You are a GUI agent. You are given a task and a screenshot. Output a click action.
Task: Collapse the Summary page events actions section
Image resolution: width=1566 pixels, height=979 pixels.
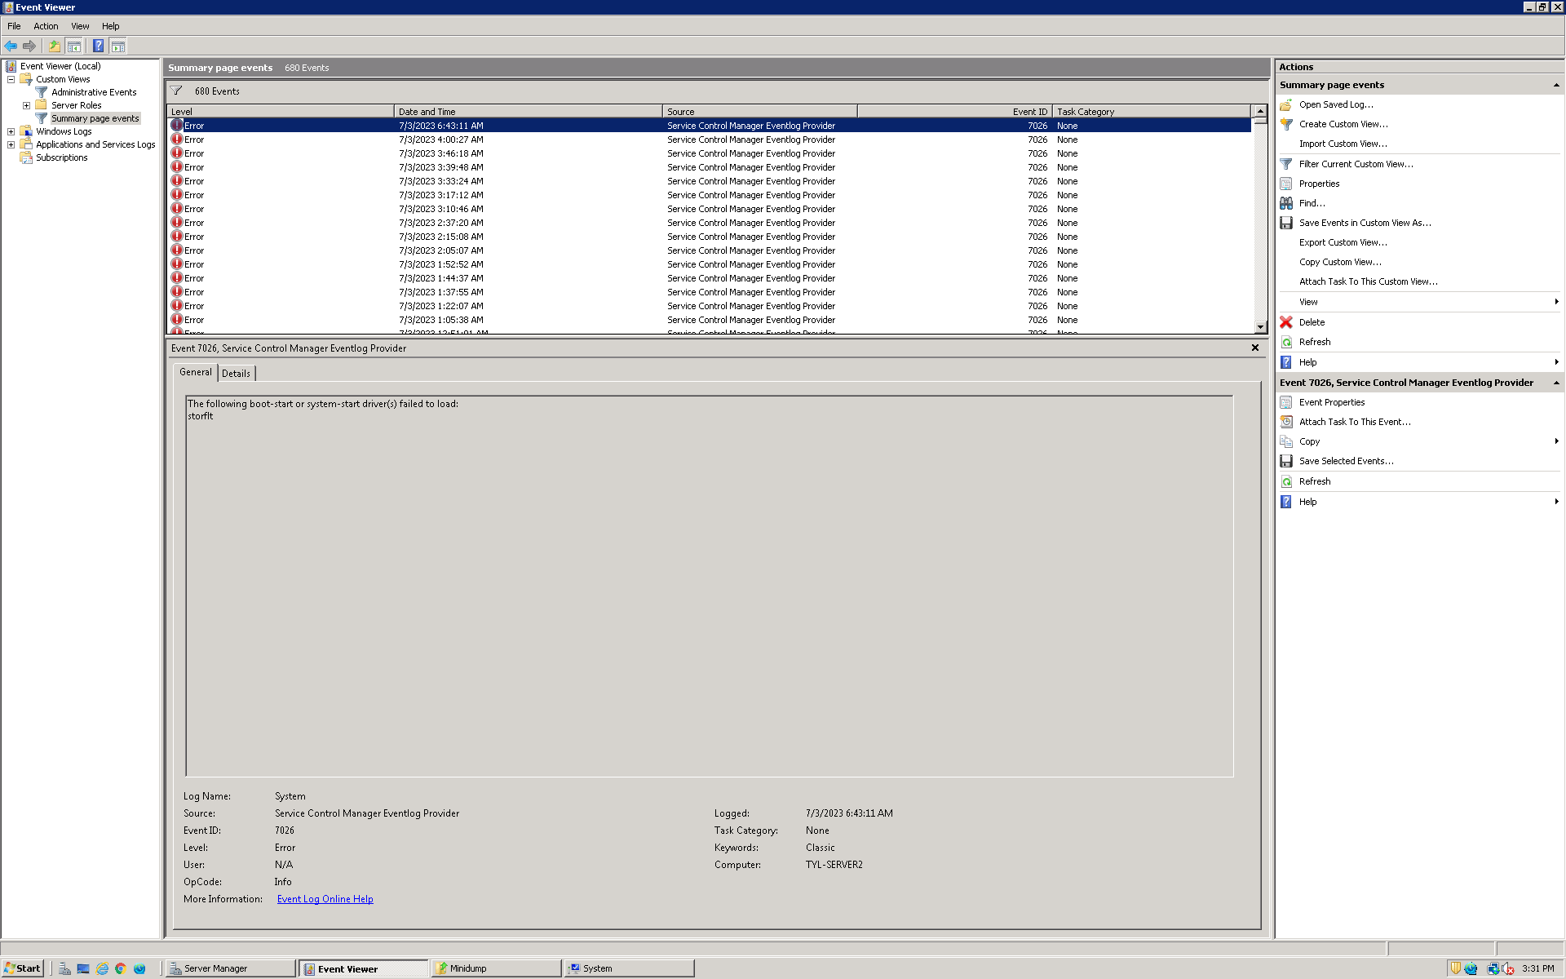tap(1556, 84)
